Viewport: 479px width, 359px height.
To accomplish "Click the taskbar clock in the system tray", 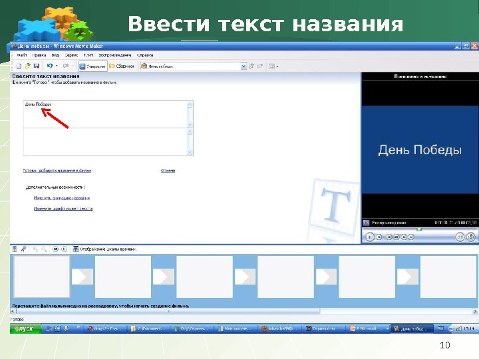I will click(468, 328).
